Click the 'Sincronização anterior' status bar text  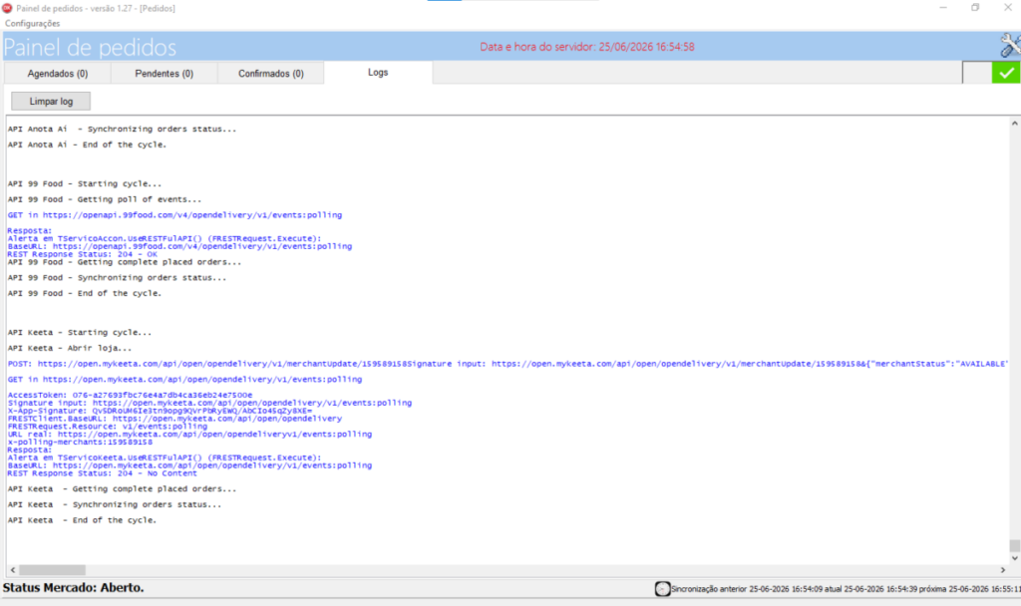point(846,589)
